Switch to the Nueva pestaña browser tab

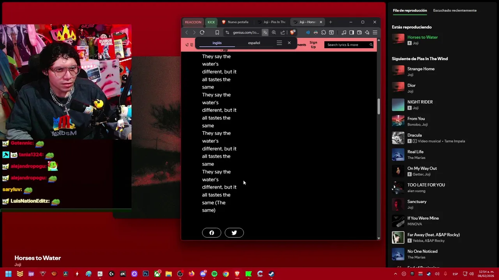(x=238, y=22)
